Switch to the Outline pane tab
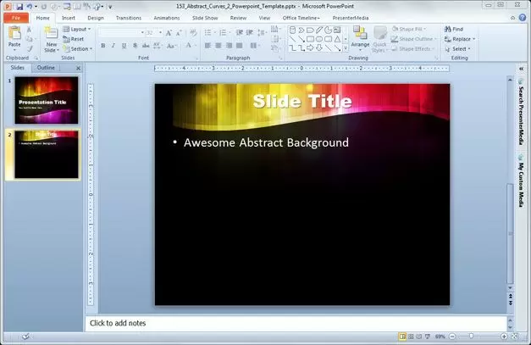The image size is (531, 345). (x=46, y=68)
